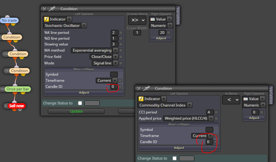Viewport: 276px width, 162px height.
Task: Click the orange output dot under the Sell now node
Action: coord(14,109)
